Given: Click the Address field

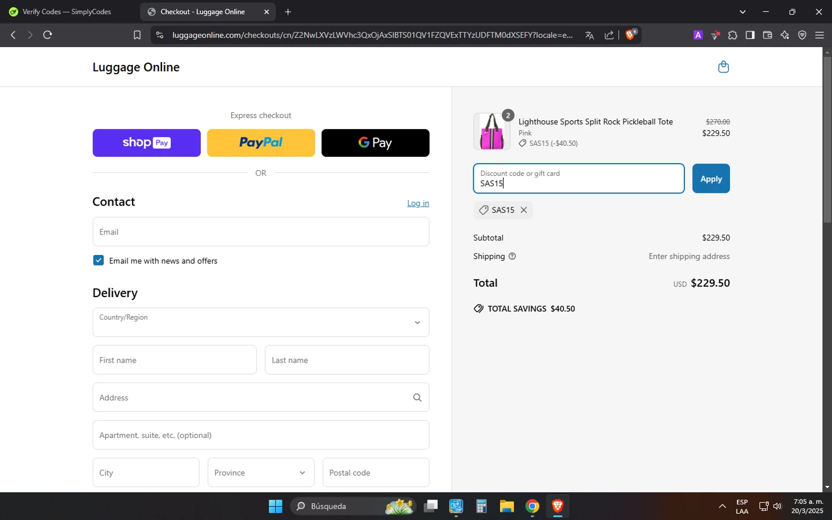Looking at the screenshot, I should (x=261, y=397).
